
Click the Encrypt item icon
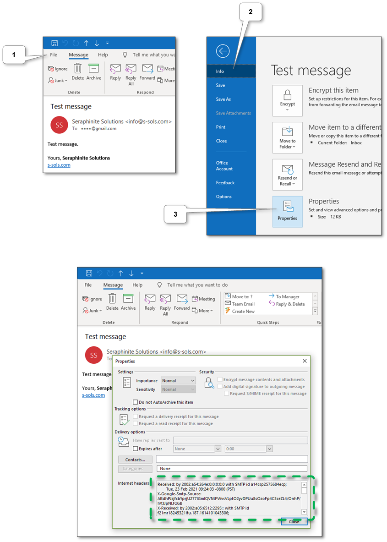(287, 100)
